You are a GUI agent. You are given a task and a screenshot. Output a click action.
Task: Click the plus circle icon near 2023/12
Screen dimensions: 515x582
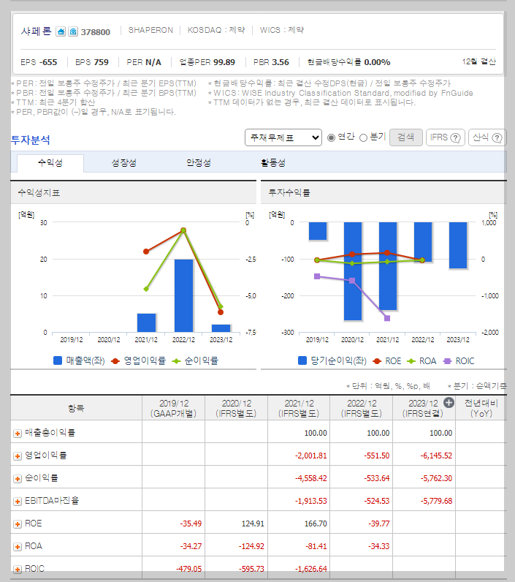(x=449, y=403)
